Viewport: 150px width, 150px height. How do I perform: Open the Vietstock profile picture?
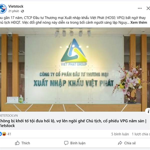point(3,9)
